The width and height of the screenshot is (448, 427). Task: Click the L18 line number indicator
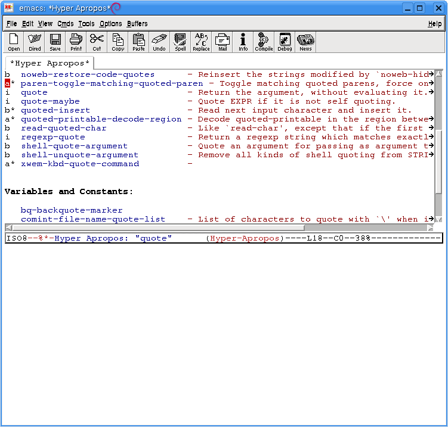point(314,238)
